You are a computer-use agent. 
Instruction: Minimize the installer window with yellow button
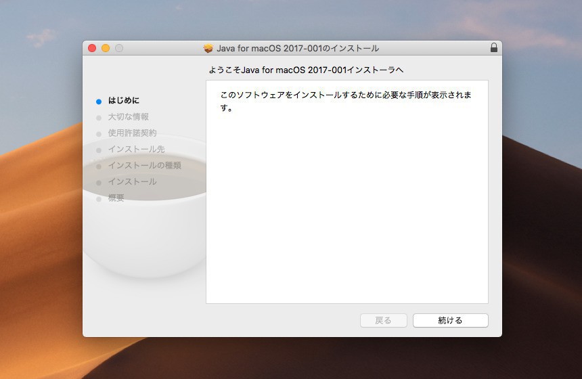tap(106, 48)
